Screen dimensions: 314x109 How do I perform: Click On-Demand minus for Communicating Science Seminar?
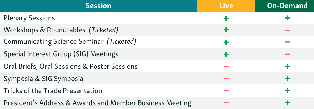tap(287, 42)
